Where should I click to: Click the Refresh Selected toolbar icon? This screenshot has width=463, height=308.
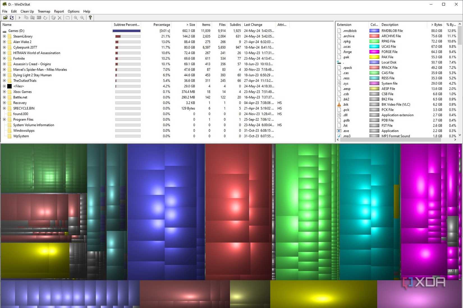tap(45, 18)
